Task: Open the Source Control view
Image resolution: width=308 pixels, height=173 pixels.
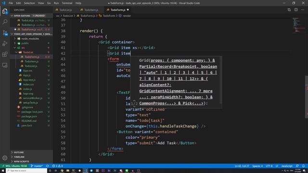Action: (5, 33)
